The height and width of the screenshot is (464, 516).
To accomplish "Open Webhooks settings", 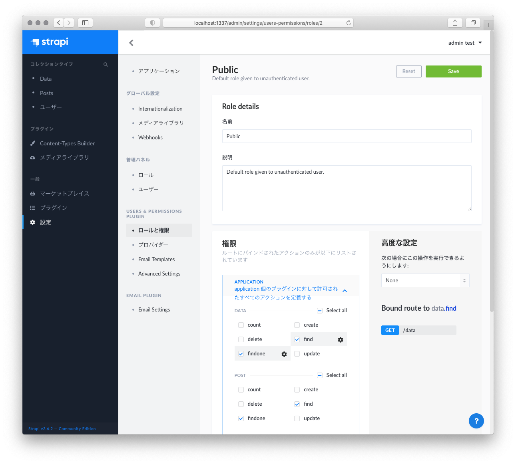I will point(150,137).
